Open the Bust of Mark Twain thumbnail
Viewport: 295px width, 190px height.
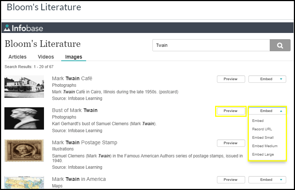coord(24,118)
